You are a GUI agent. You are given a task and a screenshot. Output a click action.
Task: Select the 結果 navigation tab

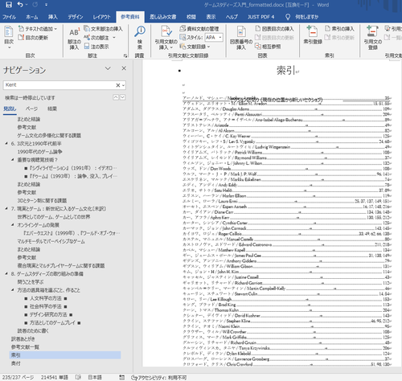click(52, 109)
